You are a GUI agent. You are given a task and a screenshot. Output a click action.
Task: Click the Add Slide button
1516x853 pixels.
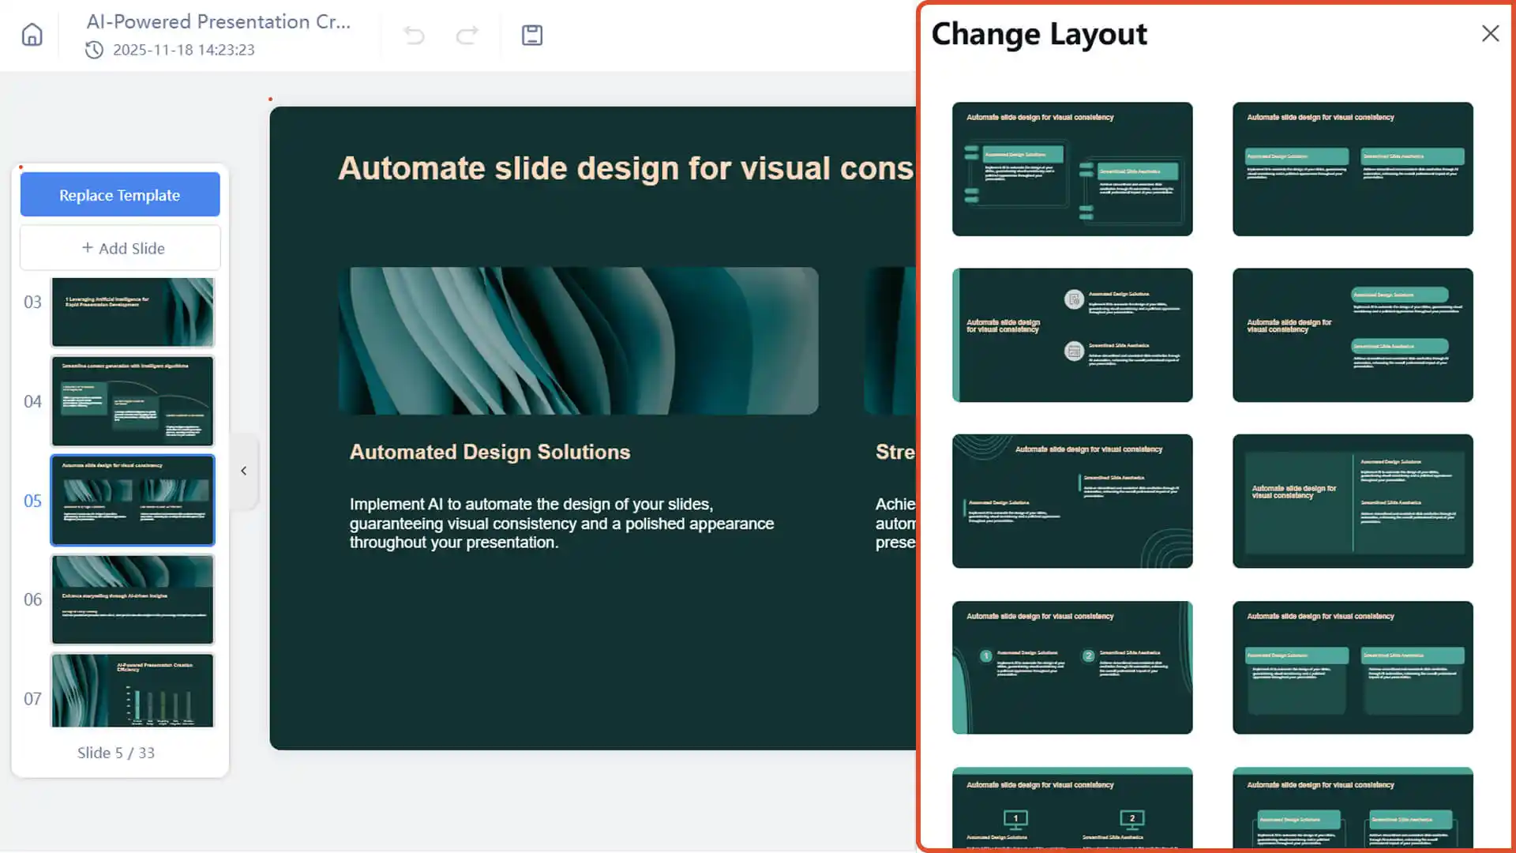[x=120, y=248]
